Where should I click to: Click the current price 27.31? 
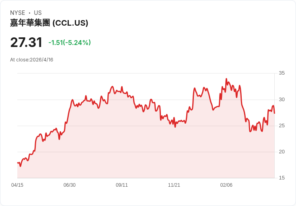tap(26, 43)
